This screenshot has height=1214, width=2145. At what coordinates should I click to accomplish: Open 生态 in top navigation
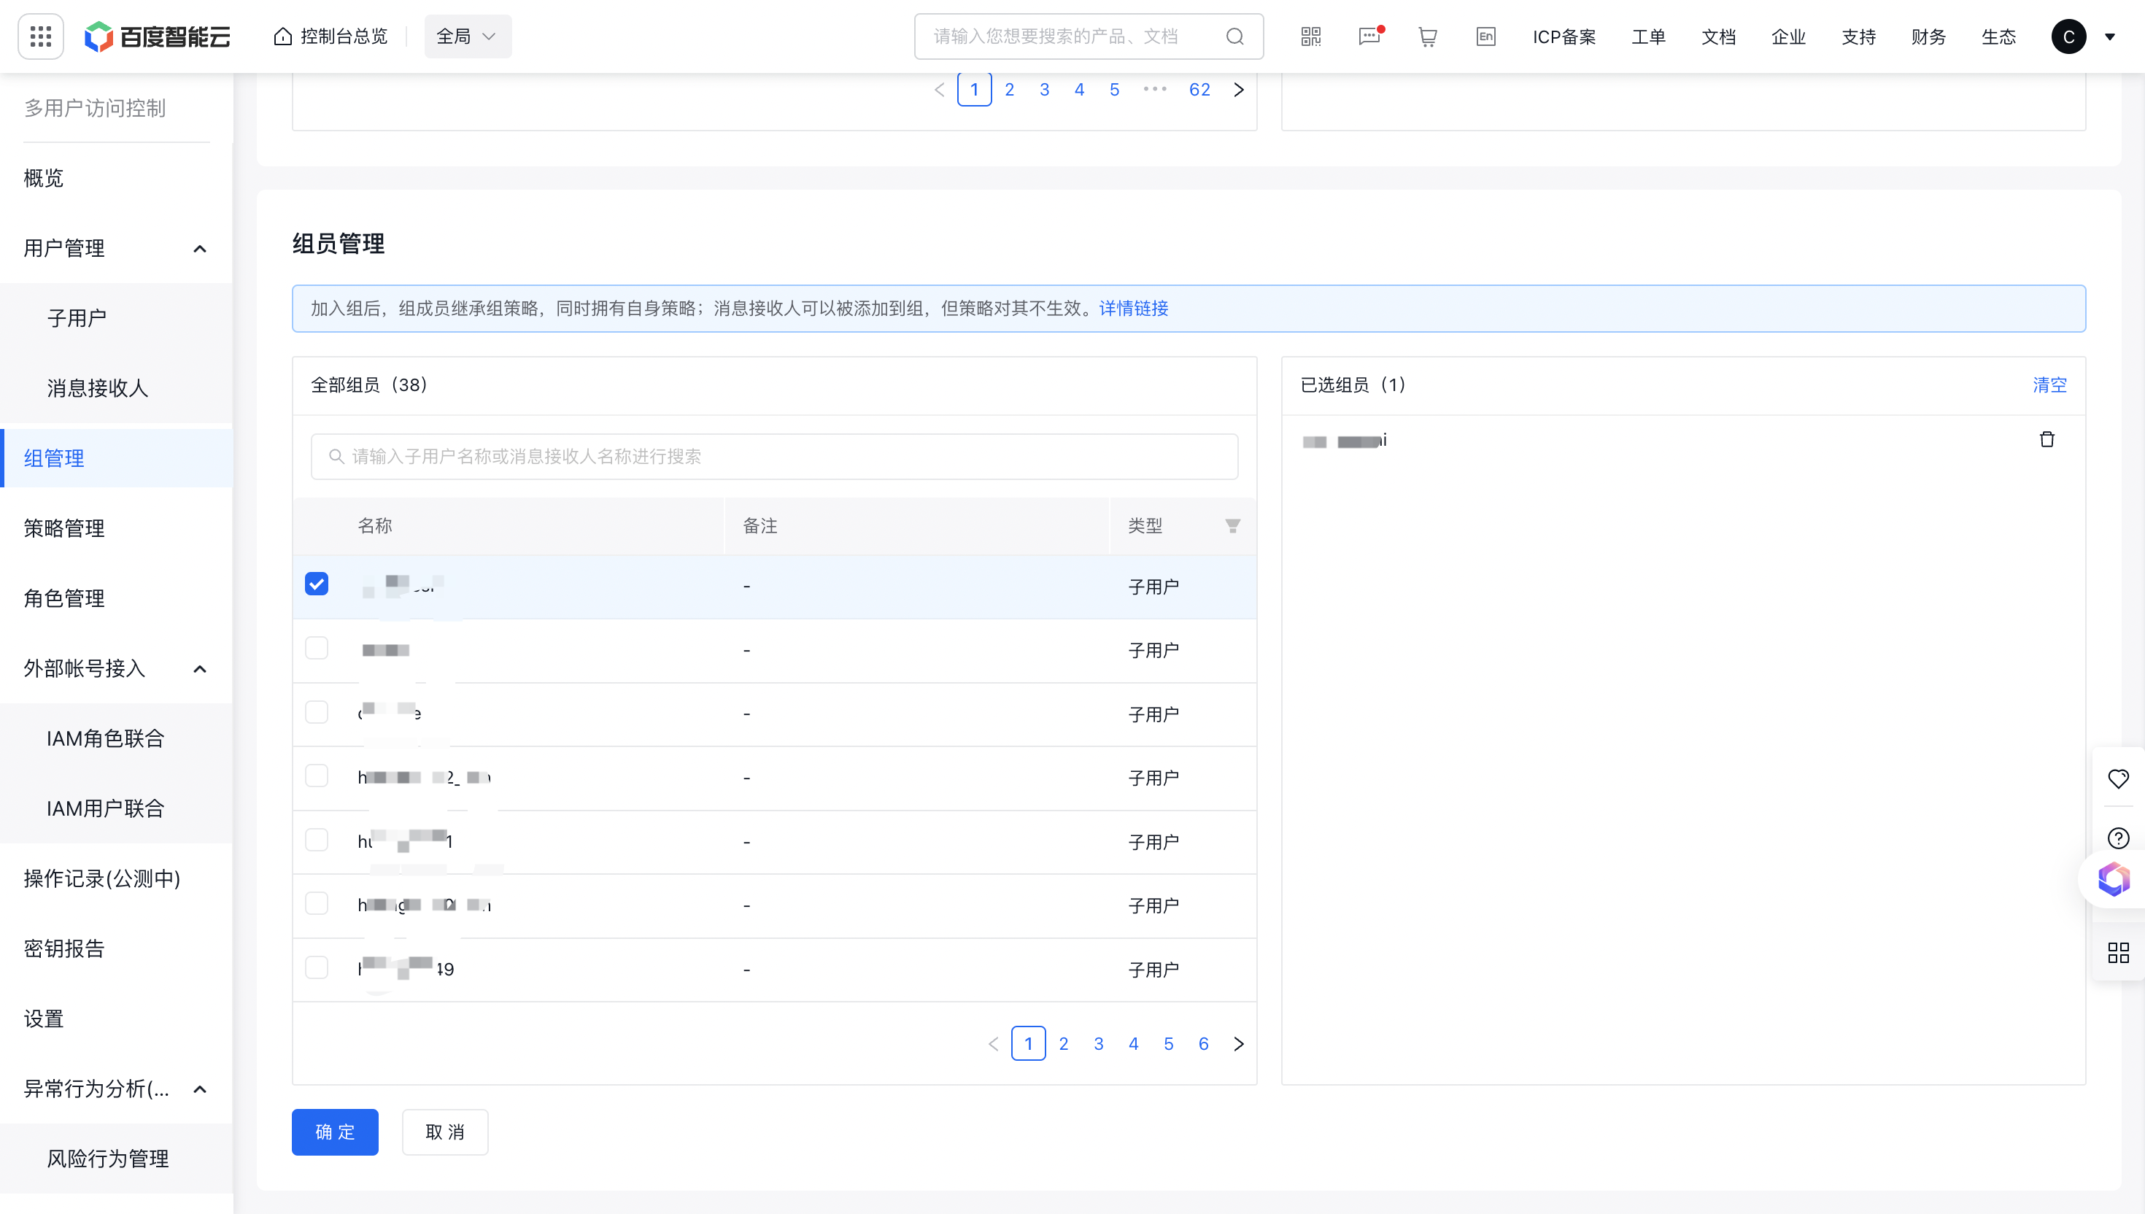tap(1998, 36)
